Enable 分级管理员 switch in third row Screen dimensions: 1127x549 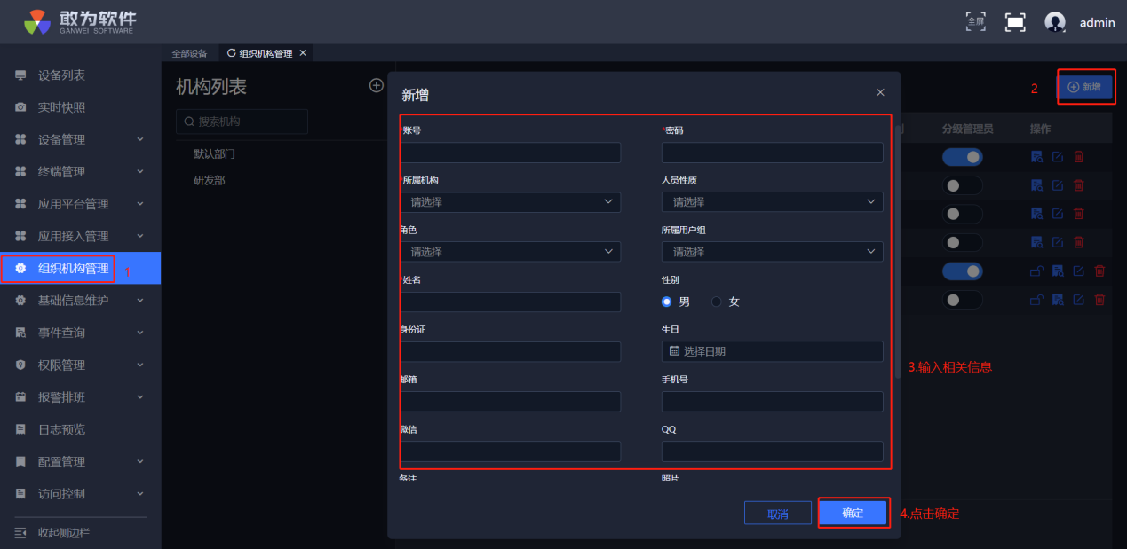[963, 214]
